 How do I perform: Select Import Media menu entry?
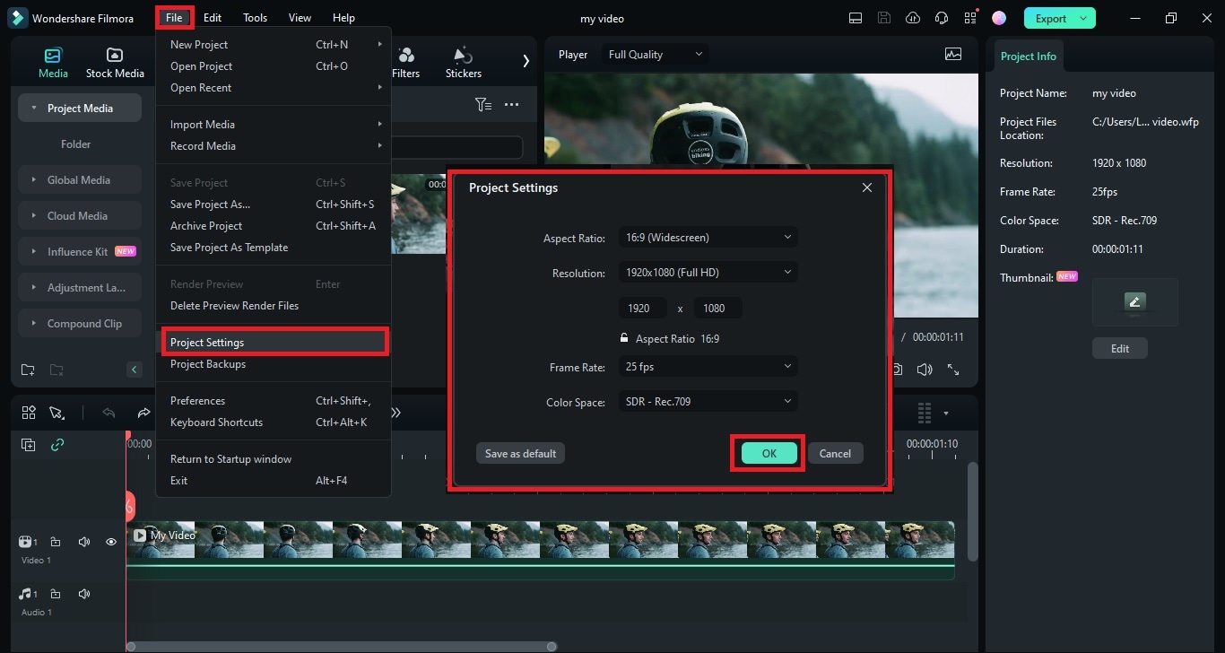pyautogui.click(x=274, y=125)
